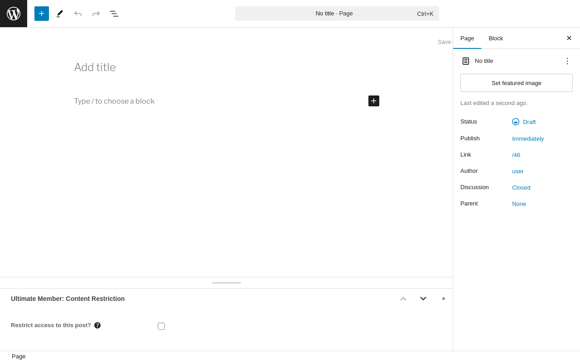Close the settings sidebar
This screenshot has width=580, height=362.
[569, 38]
